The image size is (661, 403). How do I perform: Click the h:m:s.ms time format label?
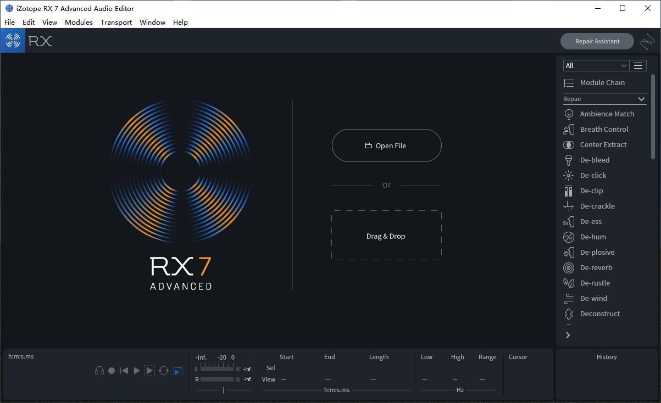[337, 390]
